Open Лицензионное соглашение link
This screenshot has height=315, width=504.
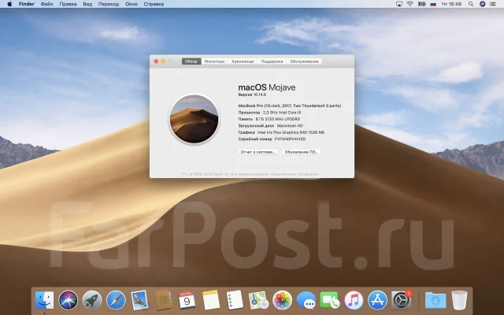(294, 174)
